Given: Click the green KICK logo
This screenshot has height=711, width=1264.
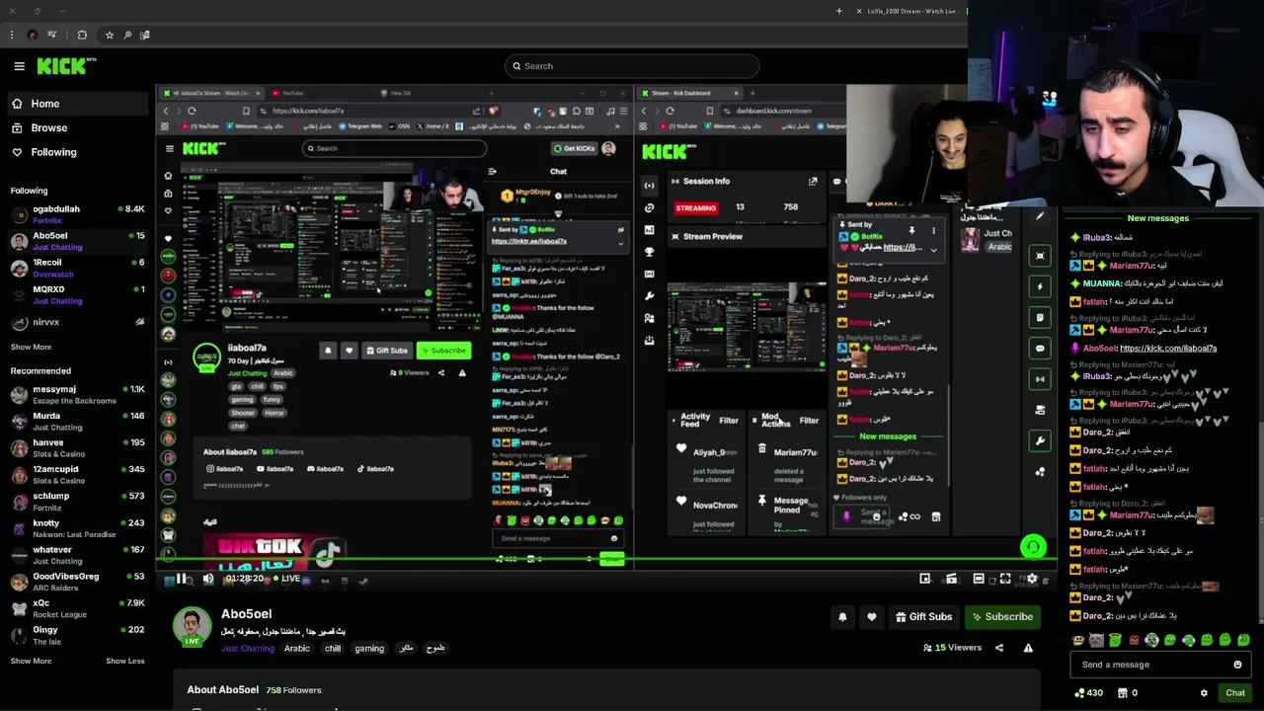Looking at the screenshot, I should tap(66, 66).
